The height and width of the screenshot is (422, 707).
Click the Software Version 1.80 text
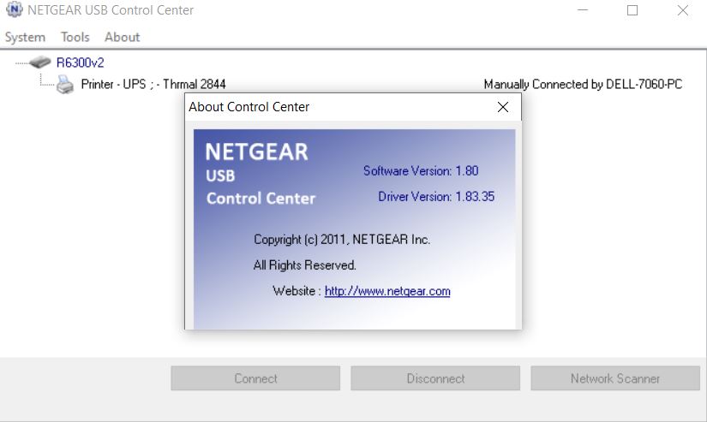[421, 170]
